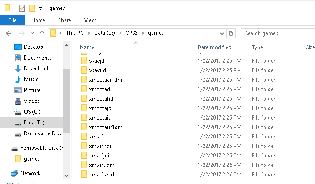This screenshot has width=315, height=184.
Task: Click the New folder icon in quick access toolbar
Action: click(x=32, y=8)
